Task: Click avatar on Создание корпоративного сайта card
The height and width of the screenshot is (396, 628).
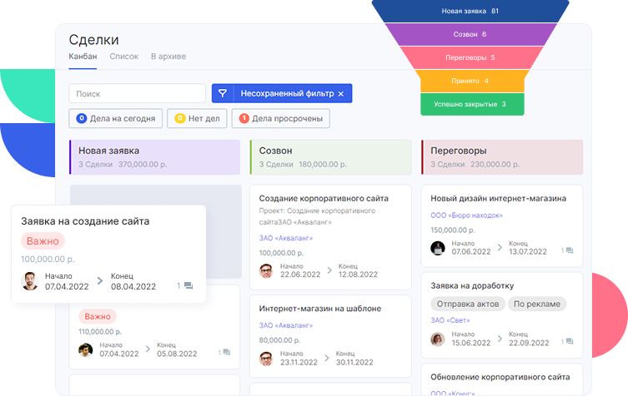Action: pos(266,271)
